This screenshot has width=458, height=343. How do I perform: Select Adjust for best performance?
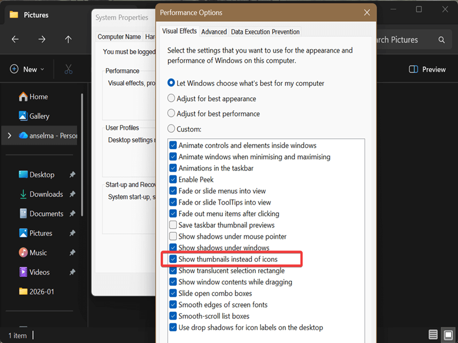pyautogui.click(x=171, y=114)
